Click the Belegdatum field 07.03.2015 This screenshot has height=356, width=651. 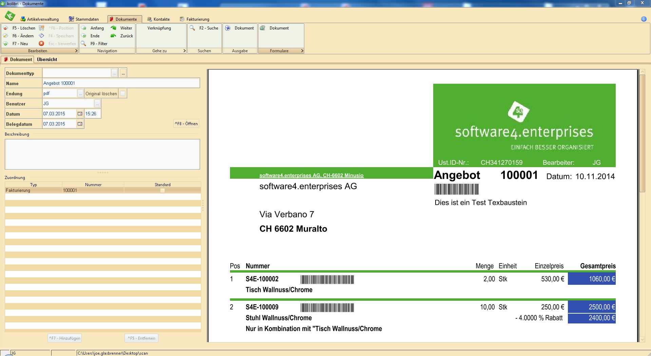pyautogui.click(x=59, y=124)
